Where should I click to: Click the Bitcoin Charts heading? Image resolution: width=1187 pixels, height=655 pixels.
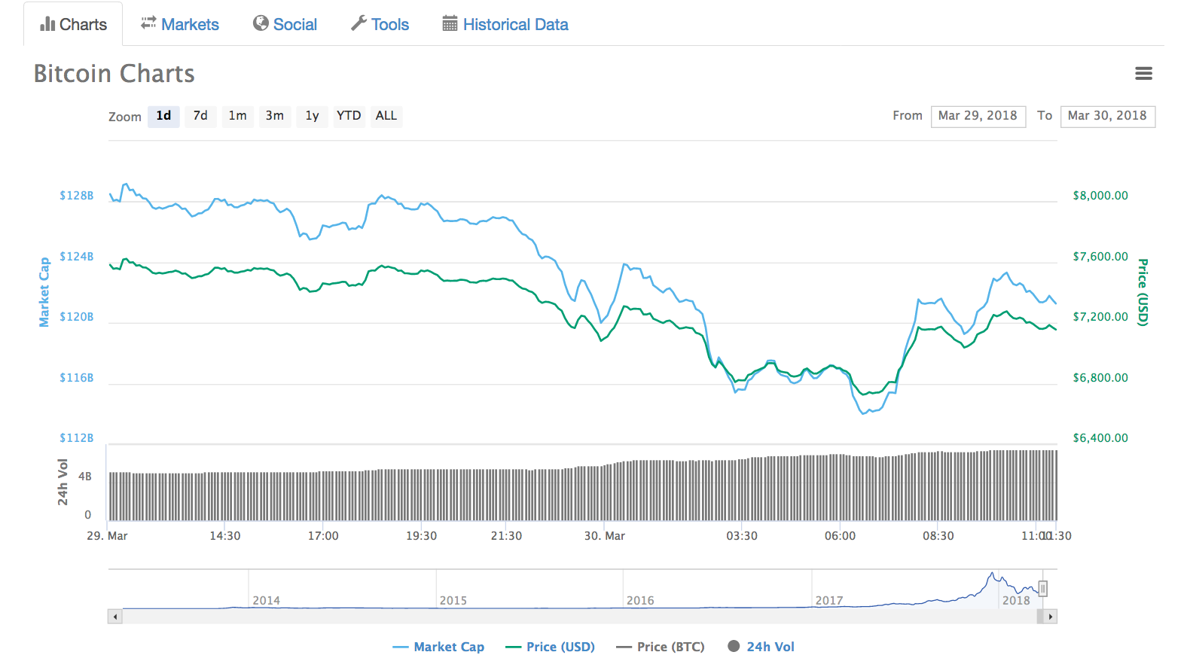pyautogui.click(x=114, y=74)
